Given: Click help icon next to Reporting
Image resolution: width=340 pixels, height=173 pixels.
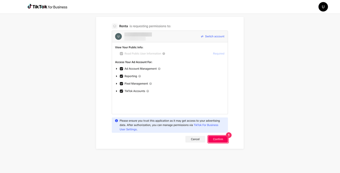Looking at the screenshot, I should [x=140, y=76].
